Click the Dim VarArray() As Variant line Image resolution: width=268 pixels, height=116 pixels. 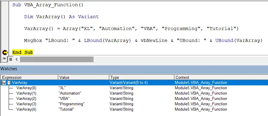(x=62, y=17)
